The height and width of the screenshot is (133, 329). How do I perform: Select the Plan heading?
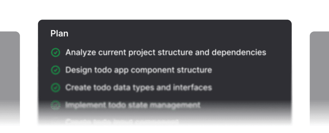click(x=59, y=33)
